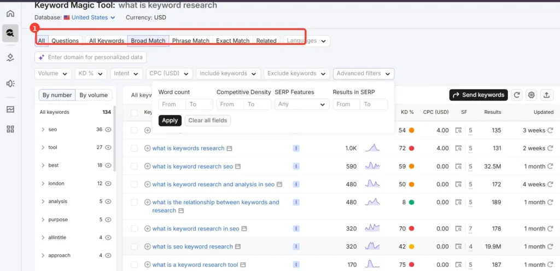The height and width of the screenshot is (271, 560).
Task: Switch grouping to By volume
Action: point(94,95)
